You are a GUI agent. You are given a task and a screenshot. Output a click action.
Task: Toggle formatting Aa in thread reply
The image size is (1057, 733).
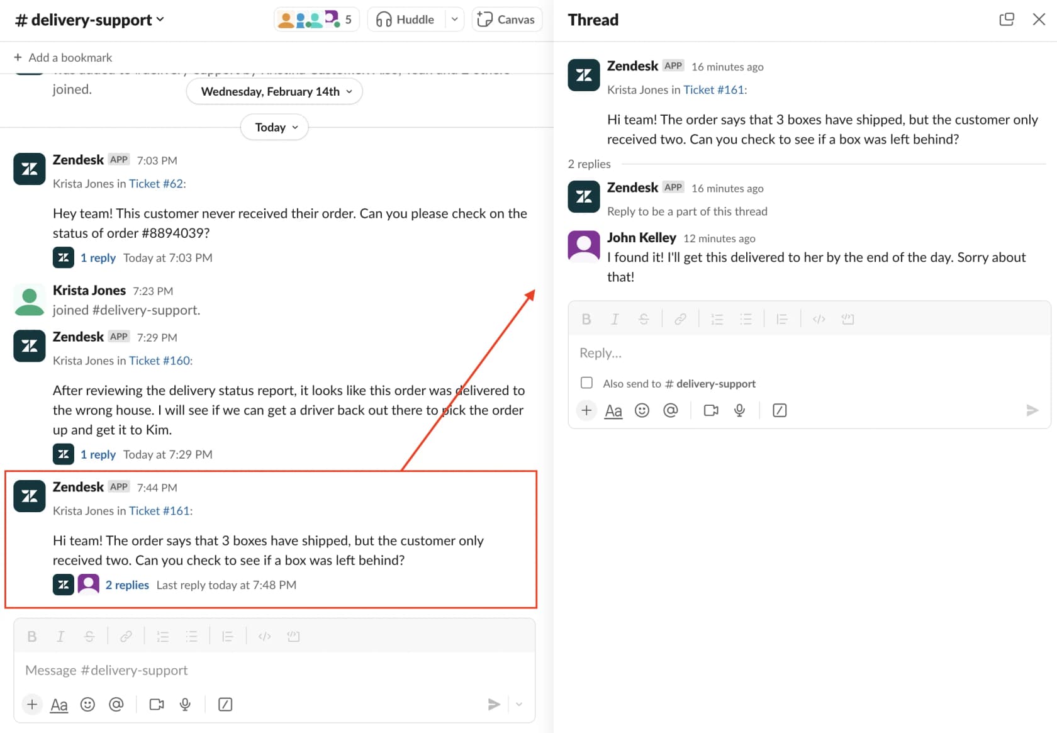coord(613,411)
